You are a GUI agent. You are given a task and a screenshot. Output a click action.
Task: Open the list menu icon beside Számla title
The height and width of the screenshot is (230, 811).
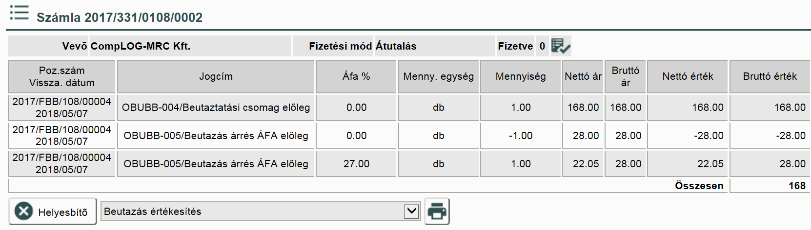pyautogui.click(x=19, y=13)
